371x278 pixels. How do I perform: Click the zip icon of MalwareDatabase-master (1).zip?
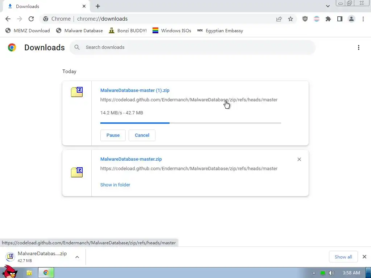(x=77, y=92)
